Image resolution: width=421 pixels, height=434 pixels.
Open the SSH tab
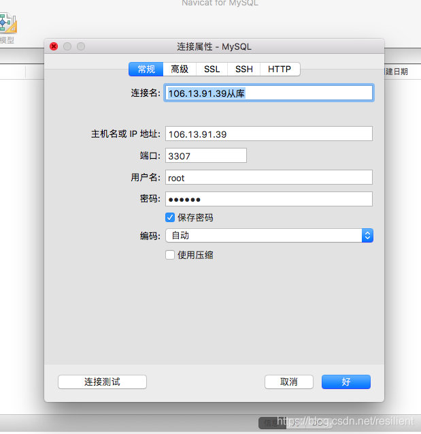tap(244, 69)
